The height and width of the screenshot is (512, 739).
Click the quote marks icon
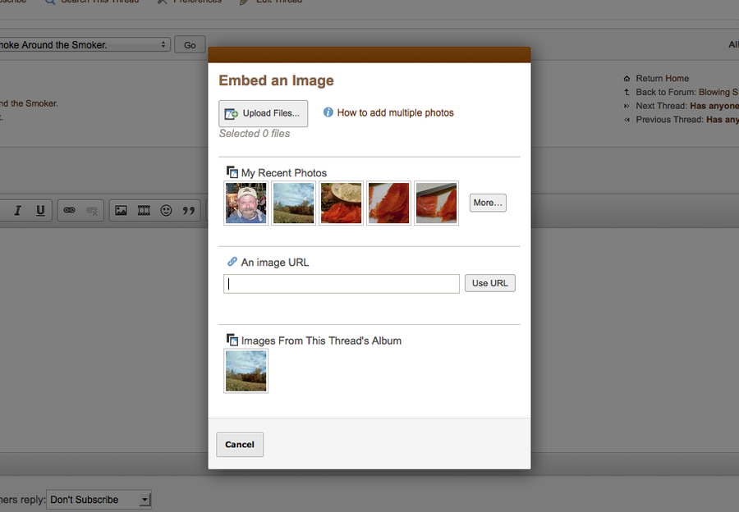click(x=189, y=211)
